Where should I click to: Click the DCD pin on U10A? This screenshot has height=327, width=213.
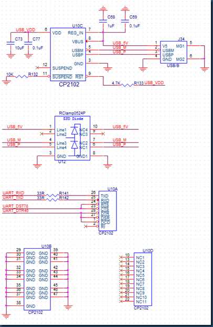click(105, 222)
